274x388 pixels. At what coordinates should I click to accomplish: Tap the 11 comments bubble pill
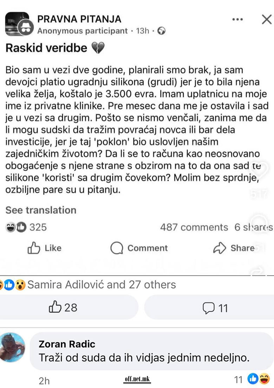tap(215, 308)
